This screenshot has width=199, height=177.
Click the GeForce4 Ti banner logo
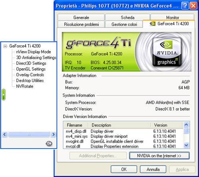tap(99, 42)
